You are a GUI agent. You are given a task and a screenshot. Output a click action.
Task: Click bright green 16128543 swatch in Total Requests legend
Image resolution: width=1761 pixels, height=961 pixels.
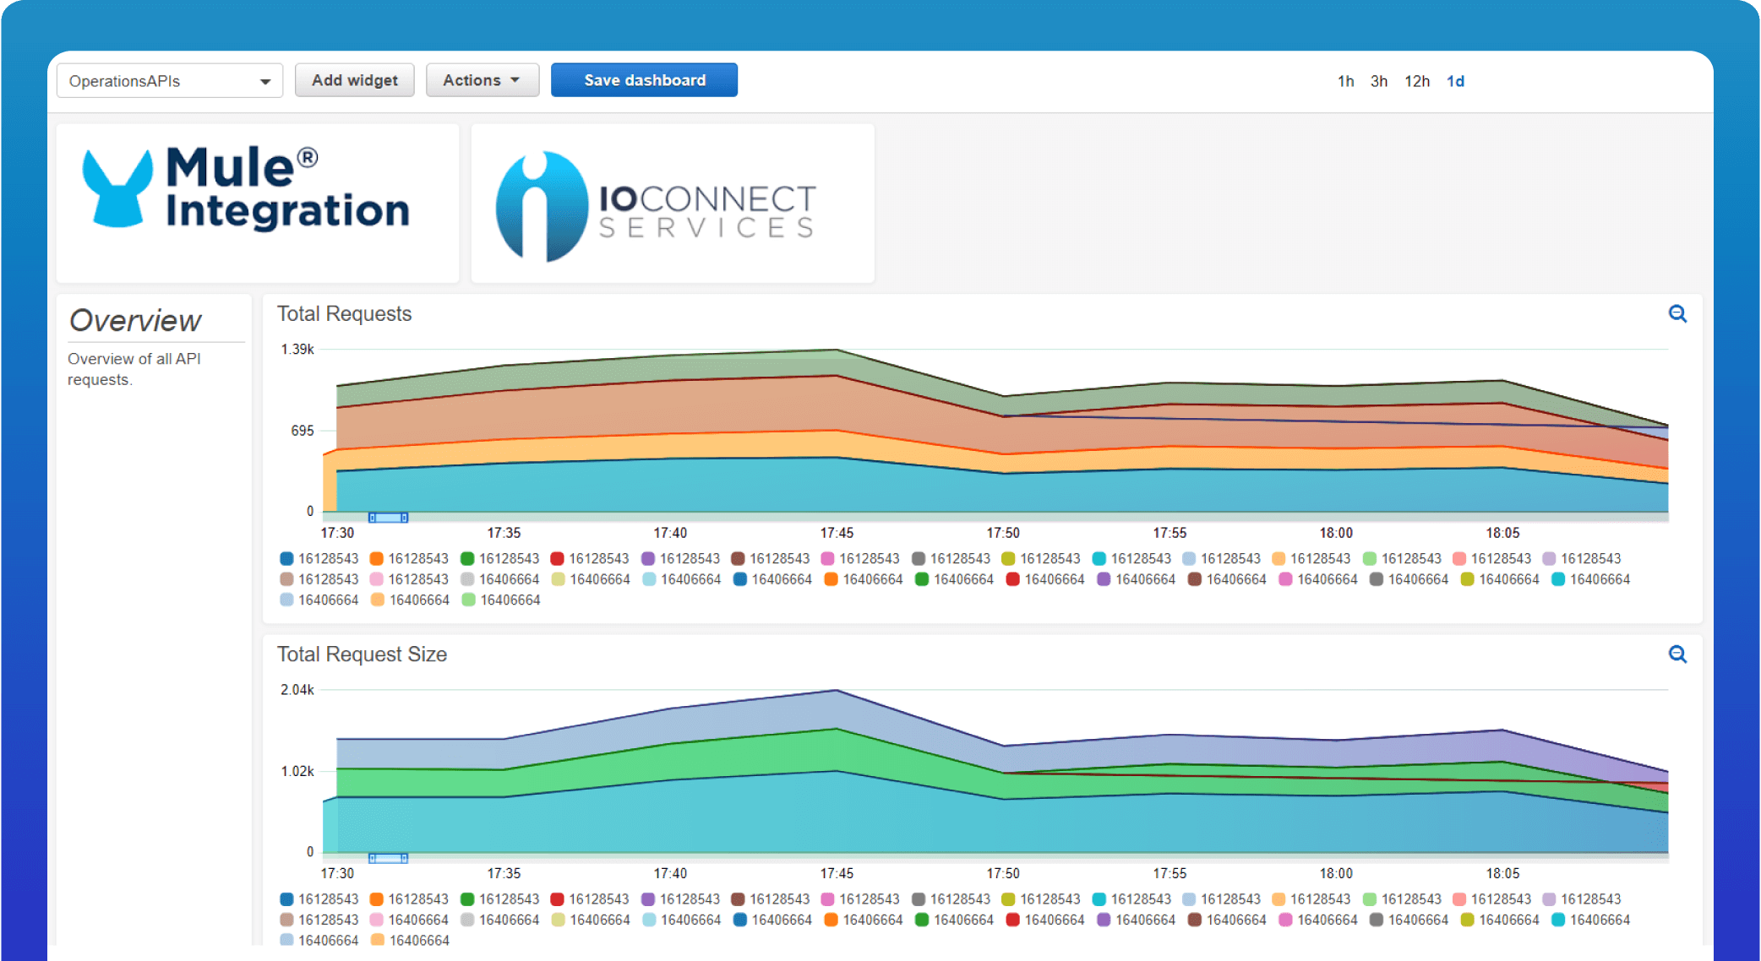[x=467, y=558]
